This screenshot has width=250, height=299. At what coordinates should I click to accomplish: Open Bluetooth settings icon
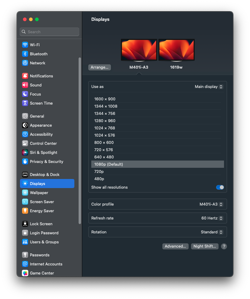coord(25,54)
